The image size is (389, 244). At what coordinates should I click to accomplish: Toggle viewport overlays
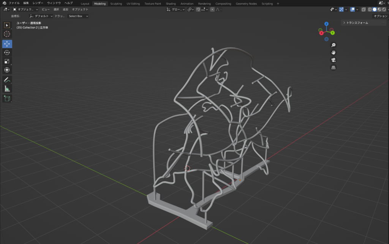[353, 9]
